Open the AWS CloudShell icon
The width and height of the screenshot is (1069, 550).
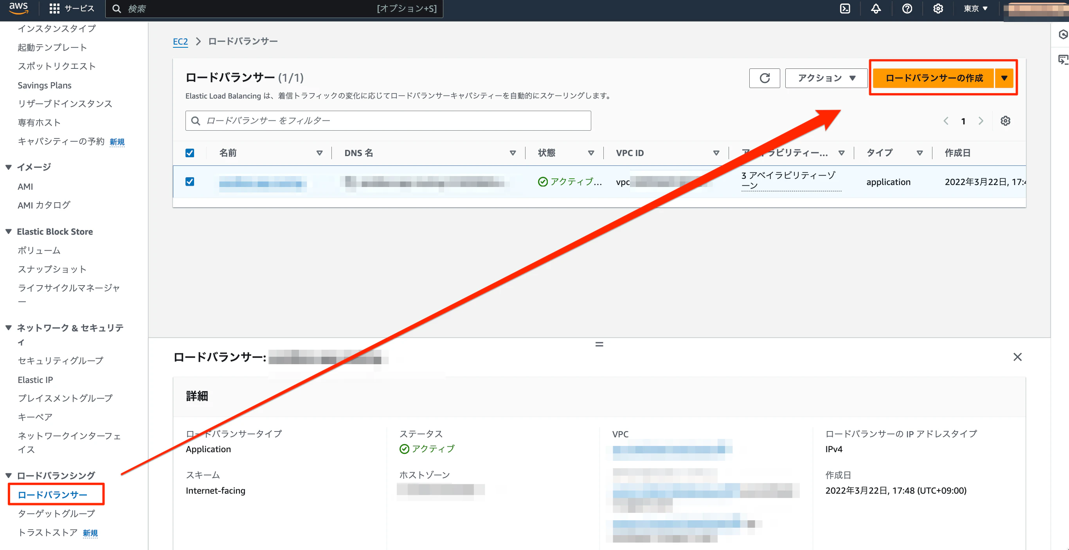coord(845,9)
